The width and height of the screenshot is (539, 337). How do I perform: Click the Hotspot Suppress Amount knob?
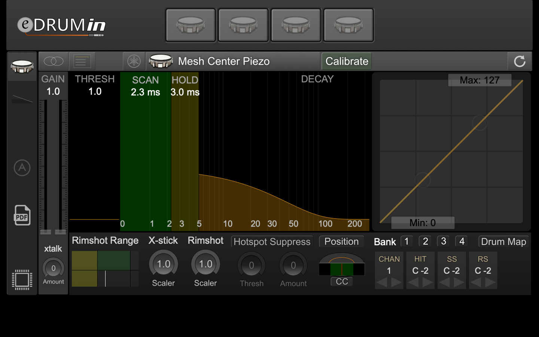tap(293, 265)
